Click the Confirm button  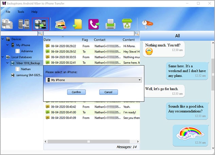pos(76,92)
